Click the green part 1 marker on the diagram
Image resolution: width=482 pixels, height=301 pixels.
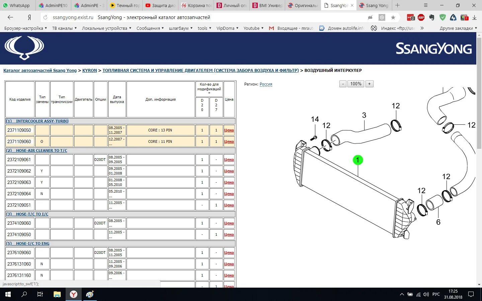coord(358,160)
